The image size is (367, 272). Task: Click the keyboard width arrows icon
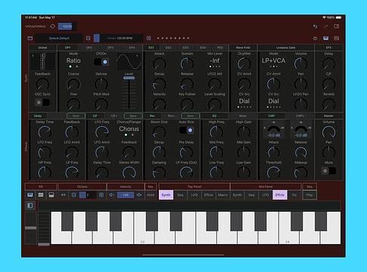tap(64, 195)
